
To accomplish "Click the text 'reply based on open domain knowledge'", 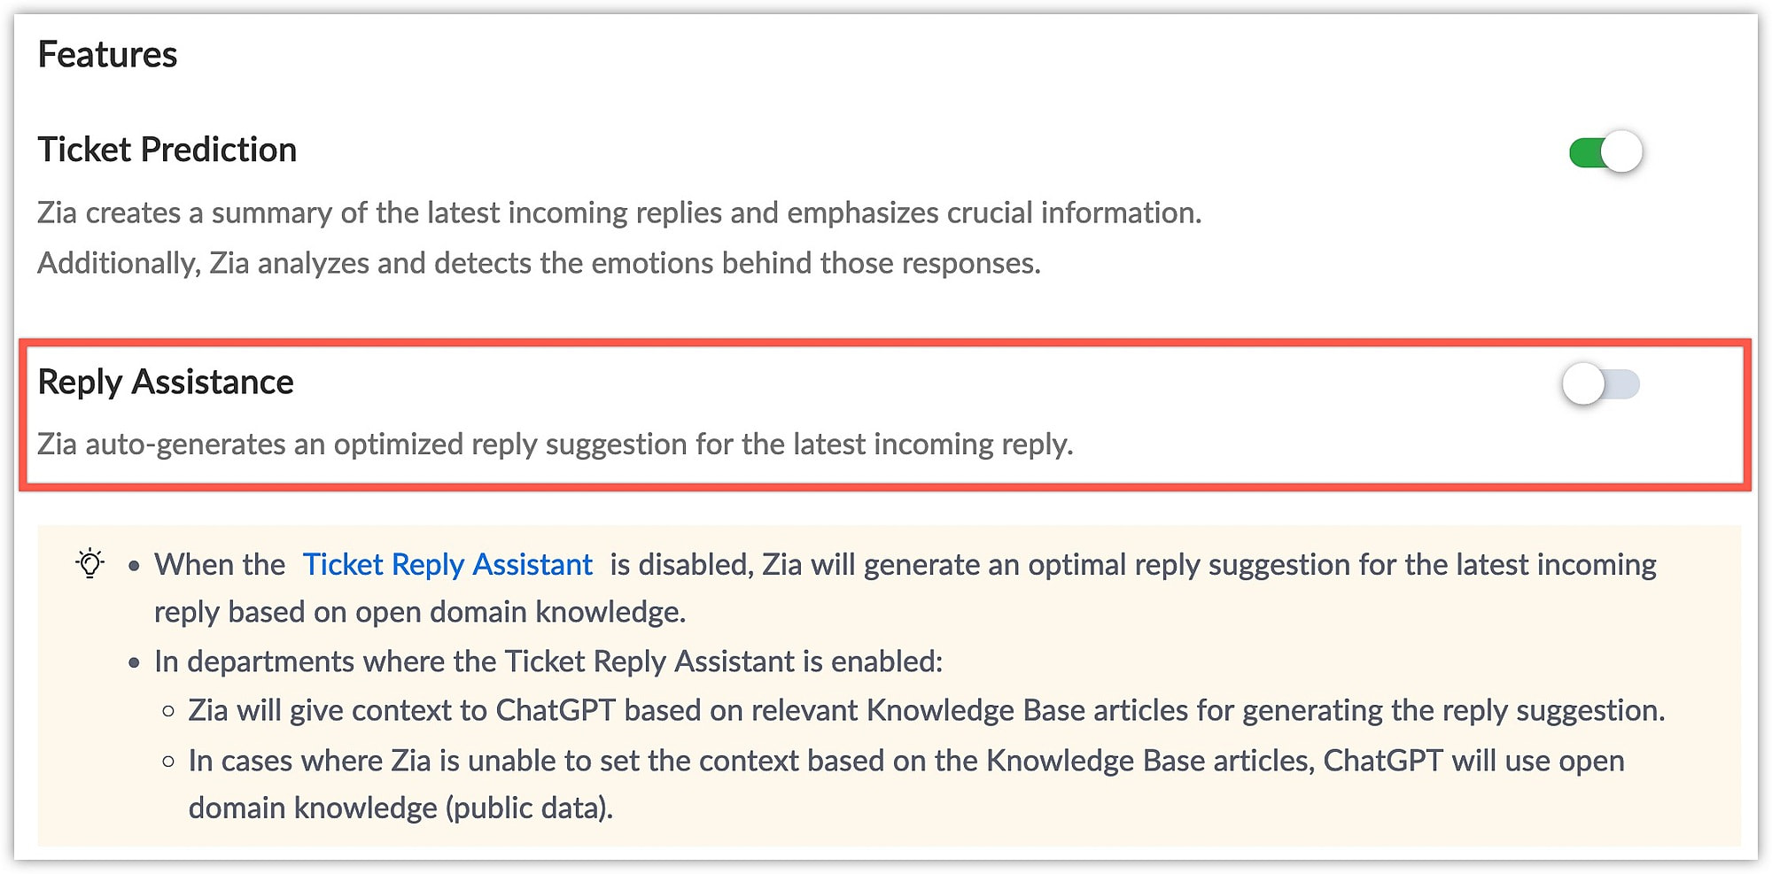I will coord(418,612).
